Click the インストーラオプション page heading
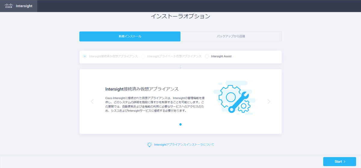Viewport: 361px width, 168px height. tap(180, 16)
